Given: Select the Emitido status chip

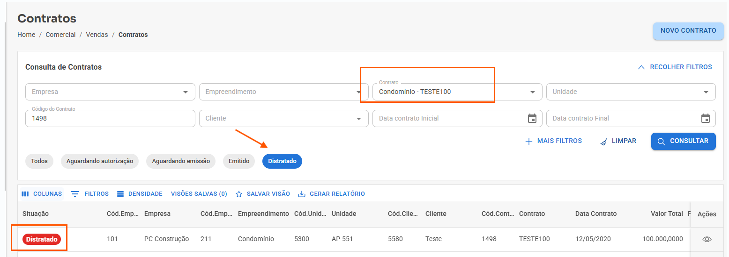Looking at the screenshot, I should (239, 161).
